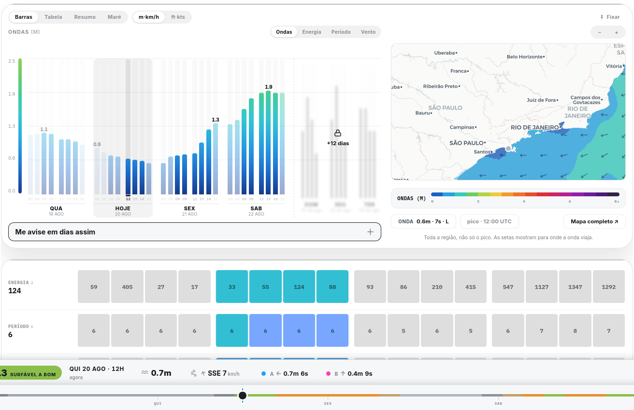This screenshot has width=634, height=410.
Task: Select m·km/h units option
Action: [x=149, y=17]
